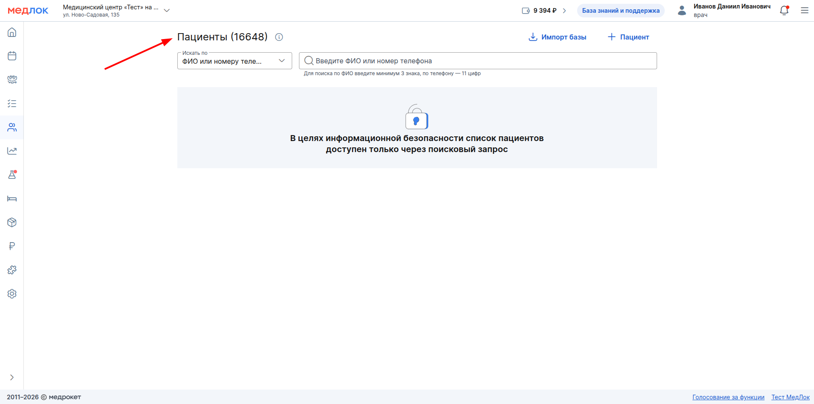Open the Ivanov Daniil Ivanovich profile menu
The width and height of the screenshot is (814, 404).
pos(731,11)
